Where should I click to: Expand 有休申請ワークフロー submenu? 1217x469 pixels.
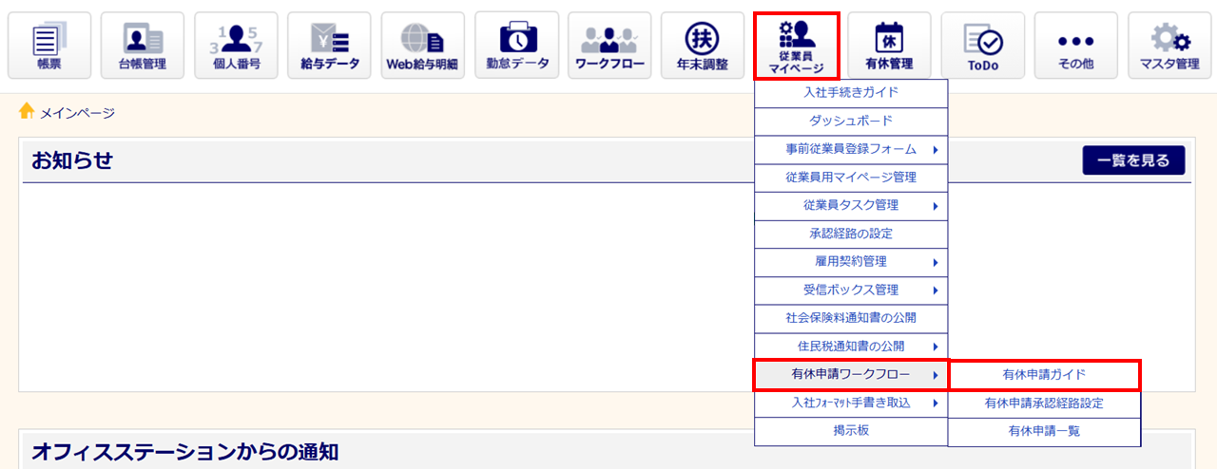(x=851, y=375)
